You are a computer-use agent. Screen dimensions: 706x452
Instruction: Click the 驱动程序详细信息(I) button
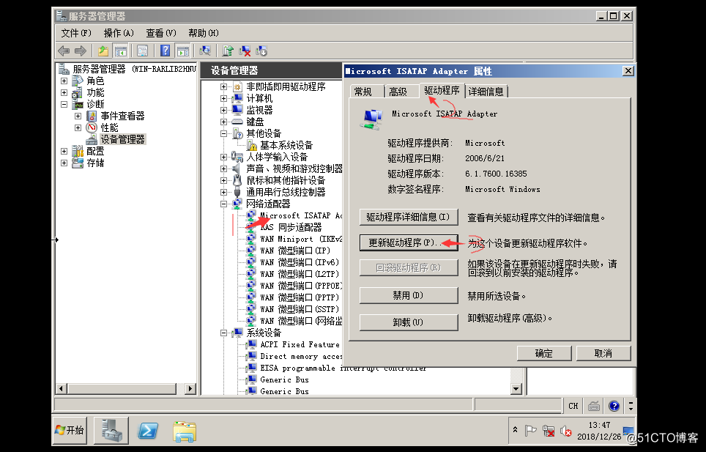point(409,217)
